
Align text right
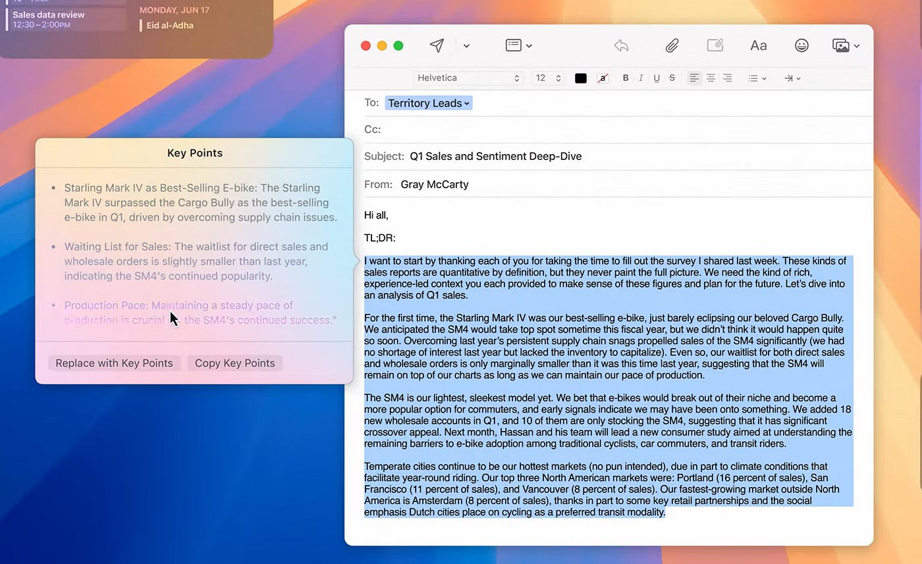tap(727, 78)
